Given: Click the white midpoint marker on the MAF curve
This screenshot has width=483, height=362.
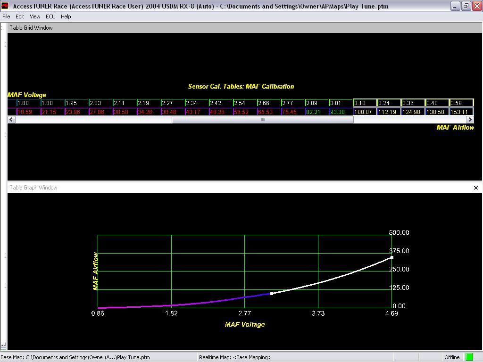Looking at the screenshot, I should [271, 294].
